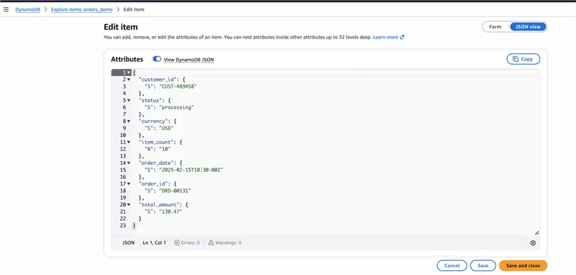Screen dimensions: 576x275
Task: Toggle View DynamoDB JSON switch
Action: [157, 59]
